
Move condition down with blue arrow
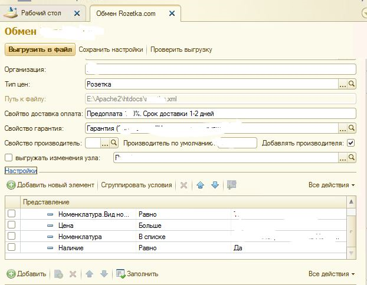click(x=215, y=185)
